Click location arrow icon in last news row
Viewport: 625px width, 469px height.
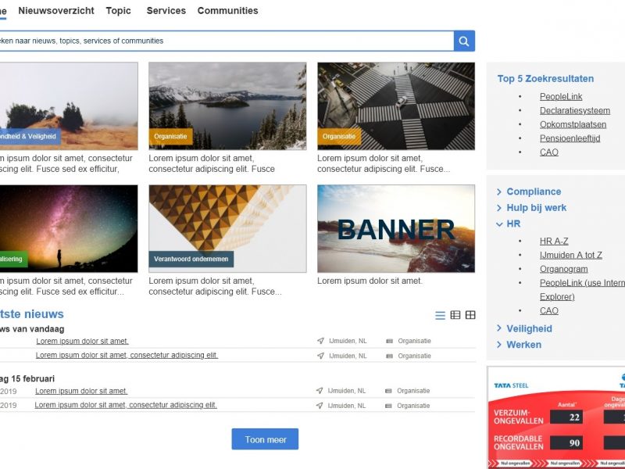pyautogui.click(x=320, y=406)
